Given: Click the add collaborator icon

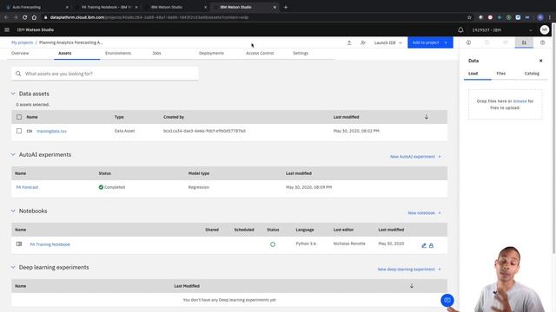Looking at the screenshot, I should (x=363, y=42).
